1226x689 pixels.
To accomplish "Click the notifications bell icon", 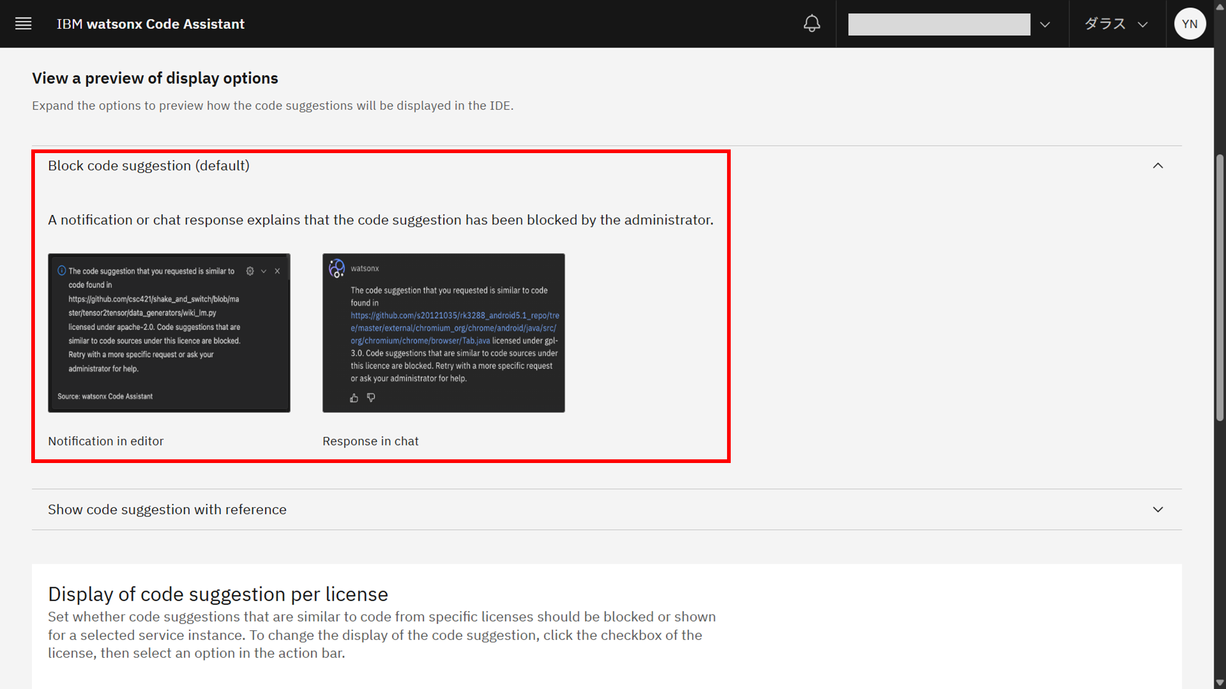I will (x=812, y=24).
